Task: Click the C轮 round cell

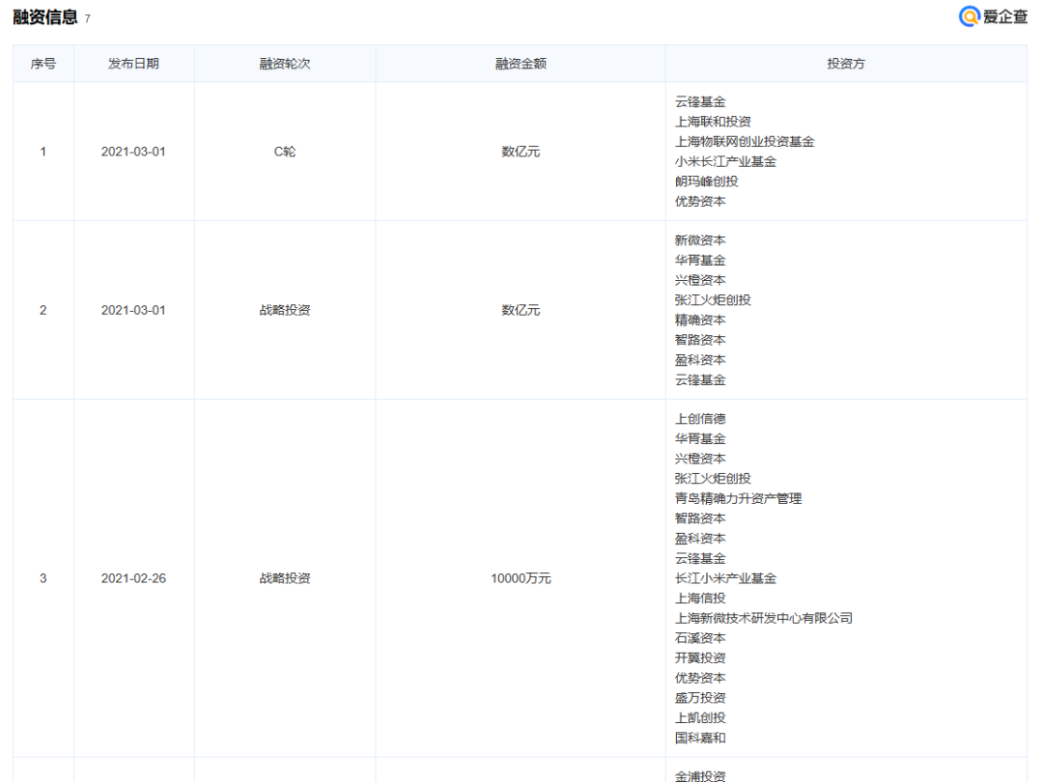Action: tap(285, 152)
